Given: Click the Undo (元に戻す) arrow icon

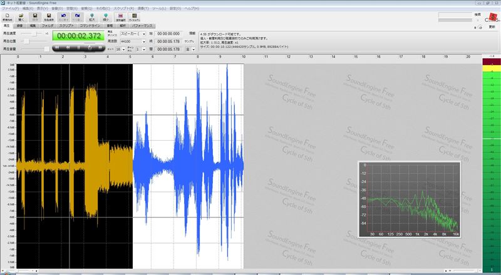Looking at the screenshot, I should [x=63, y=17].
